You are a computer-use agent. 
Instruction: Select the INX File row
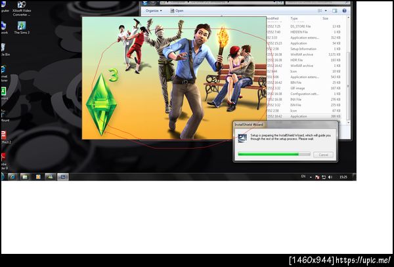[x=304, y=99]
